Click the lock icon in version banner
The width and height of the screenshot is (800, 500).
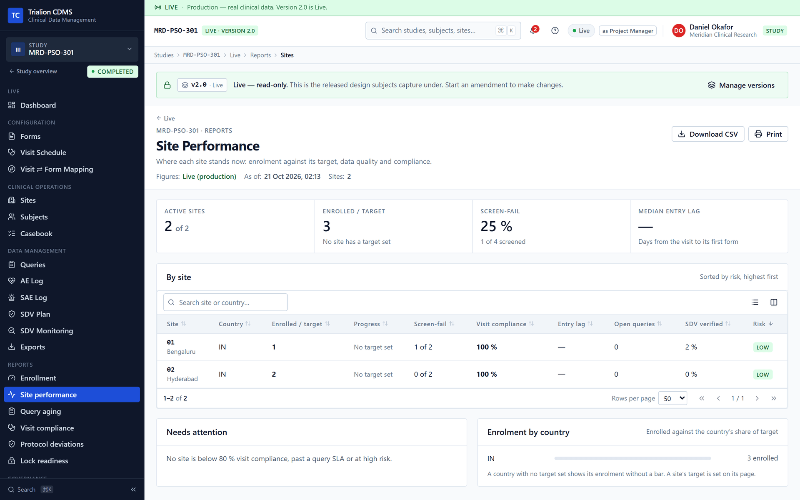(167, 85)
